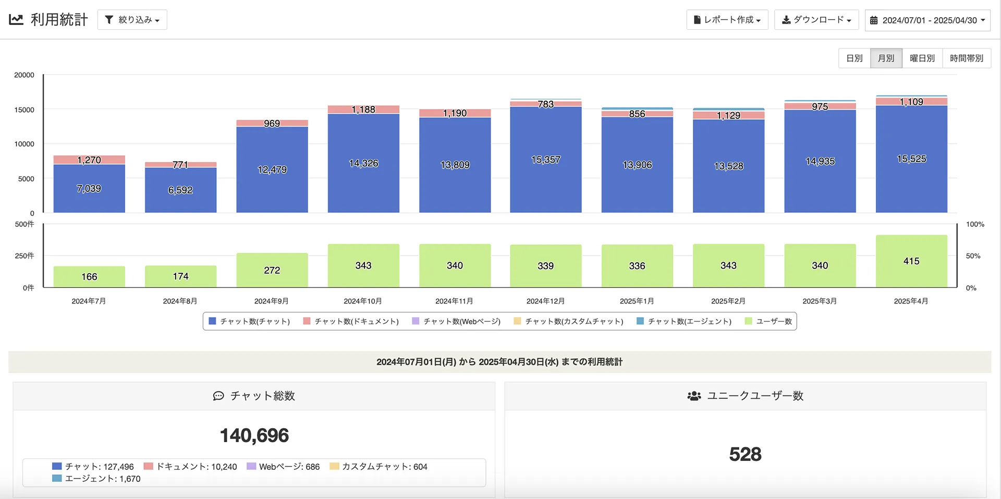1001x499 pixels.
Task: Click the unique user count 528
Action: point(746,454)
